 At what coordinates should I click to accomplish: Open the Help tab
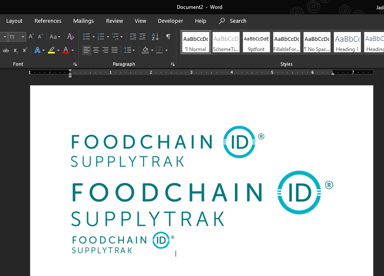[x=200, y=21]
